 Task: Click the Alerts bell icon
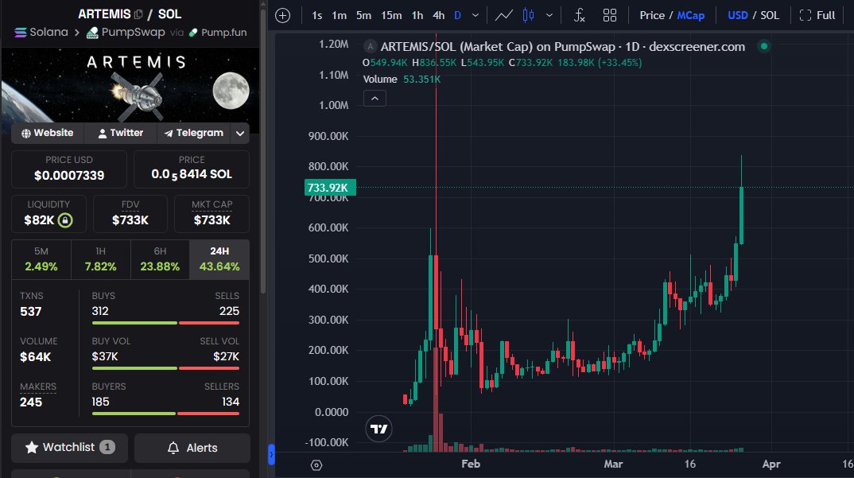173,448
